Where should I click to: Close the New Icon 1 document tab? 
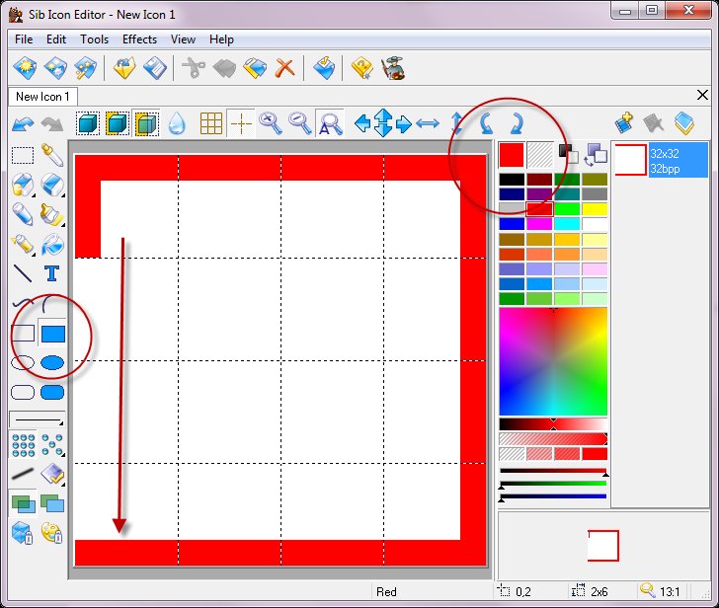coord(702,95)
